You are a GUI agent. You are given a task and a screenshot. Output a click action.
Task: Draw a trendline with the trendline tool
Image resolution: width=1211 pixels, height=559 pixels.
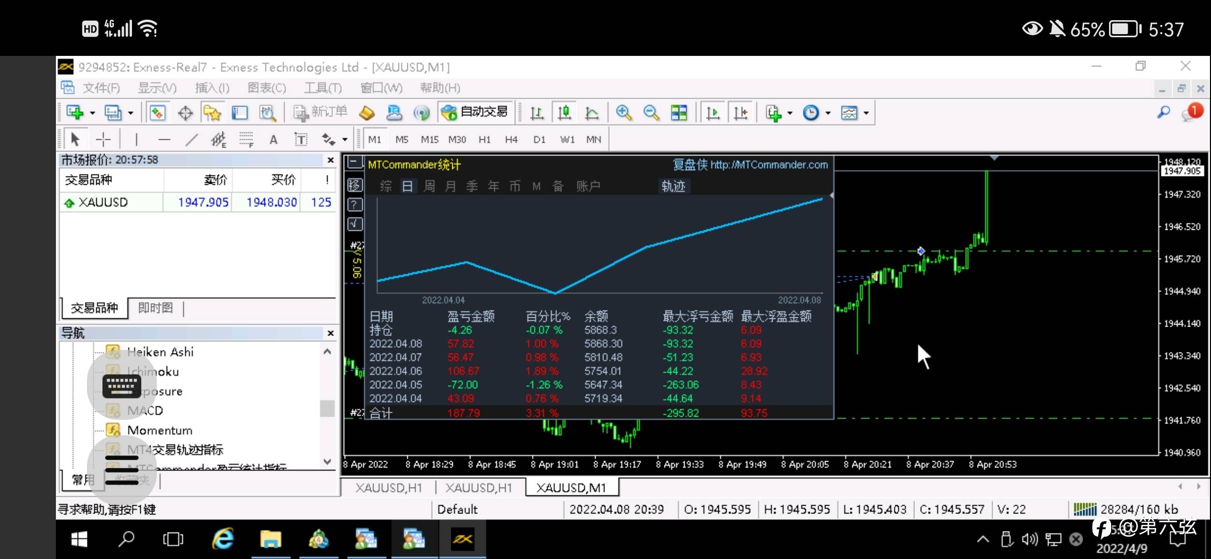191,139
